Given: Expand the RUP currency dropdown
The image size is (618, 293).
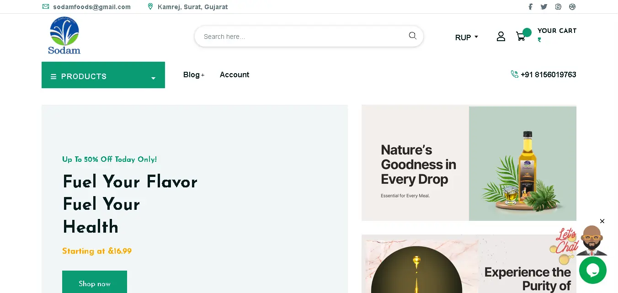Looking at the screenshot, I should pyautogui.click(x=467, y=37).
